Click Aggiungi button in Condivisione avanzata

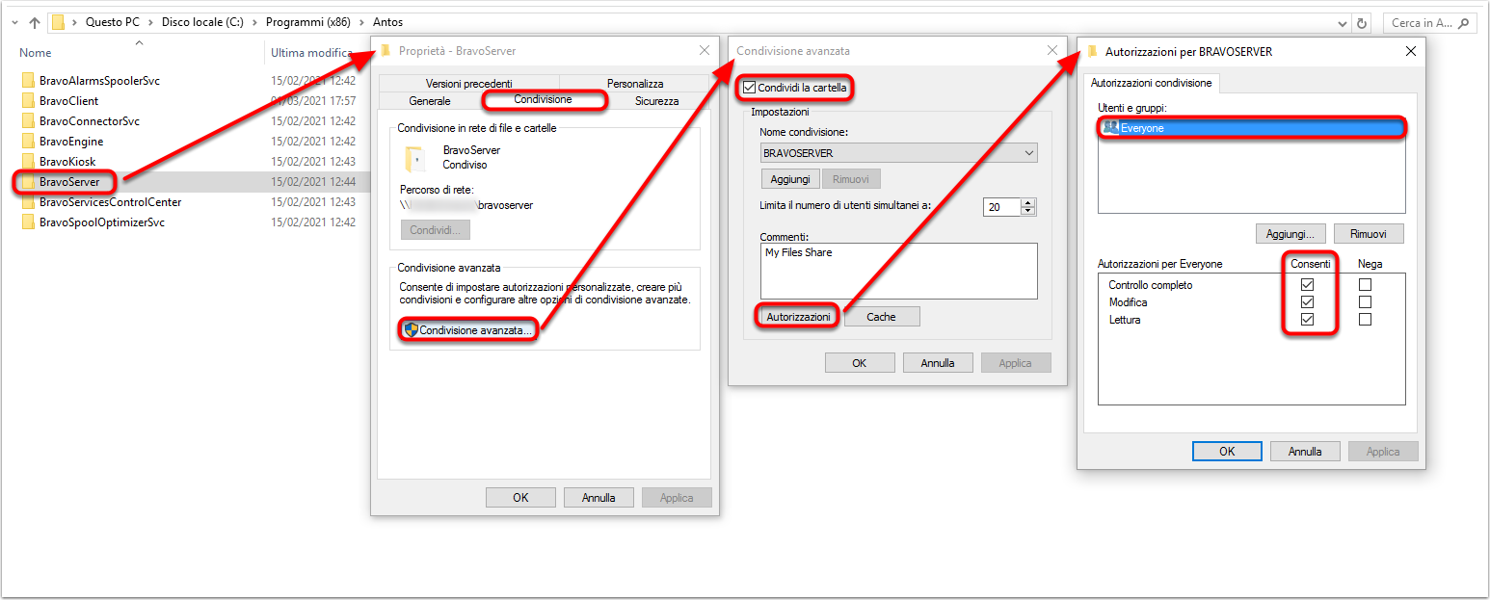tap(790, 179)
